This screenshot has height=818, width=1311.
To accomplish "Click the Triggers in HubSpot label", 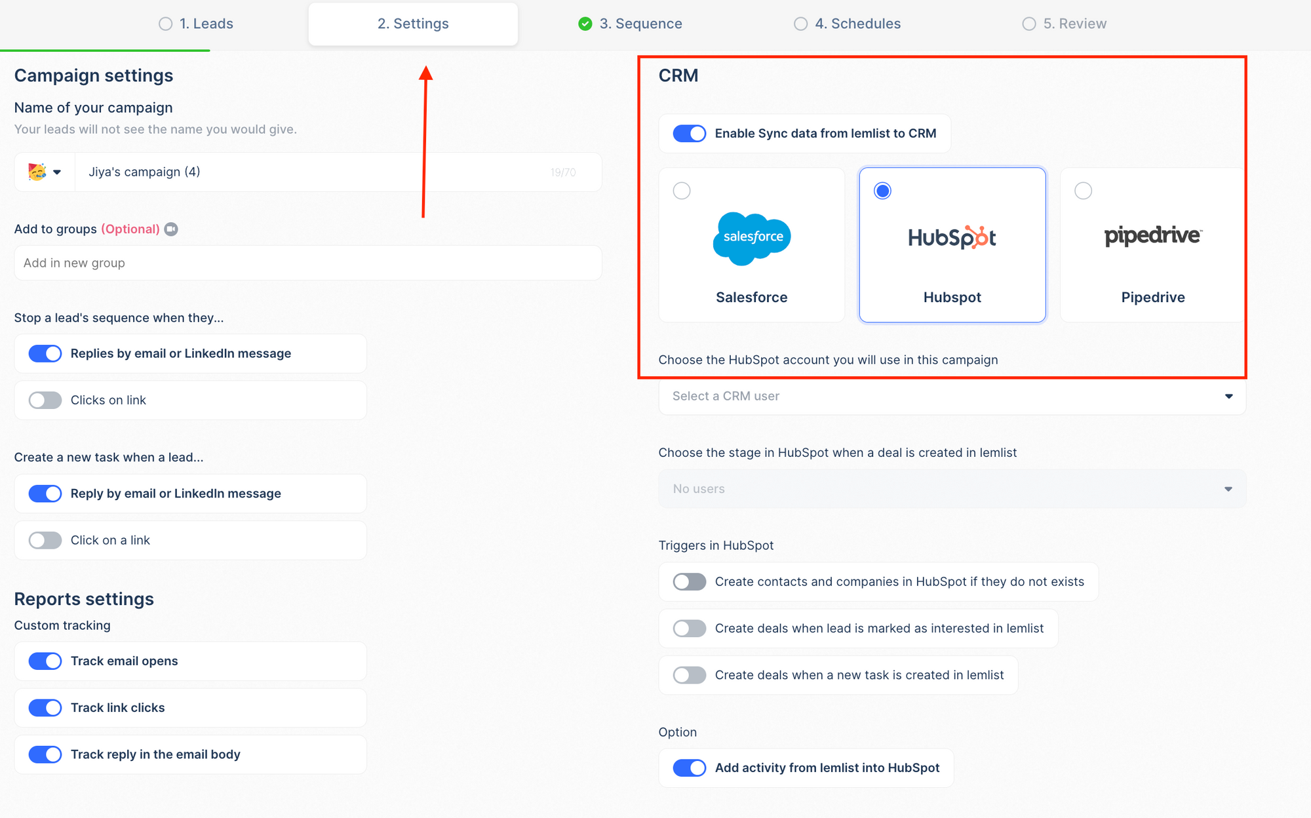I will [716, 545].
